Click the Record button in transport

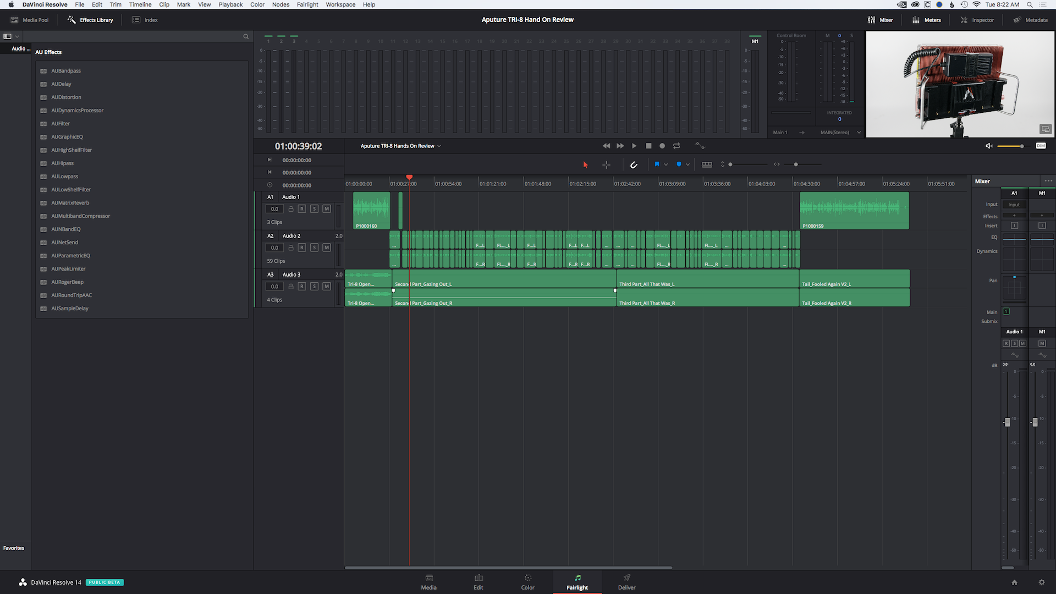(662, 146)
